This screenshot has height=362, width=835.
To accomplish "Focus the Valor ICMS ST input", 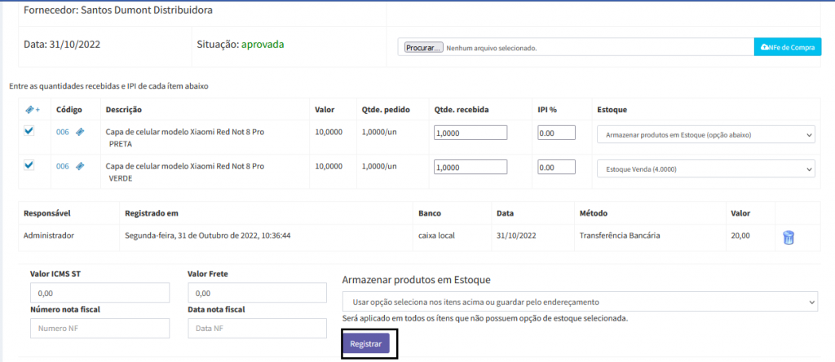I will pos(99,293).
